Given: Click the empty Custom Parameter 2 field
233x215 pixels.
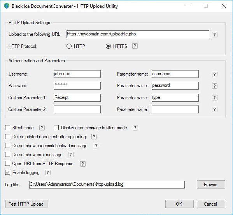Looking at the screenshot, I should pos(77,109).
